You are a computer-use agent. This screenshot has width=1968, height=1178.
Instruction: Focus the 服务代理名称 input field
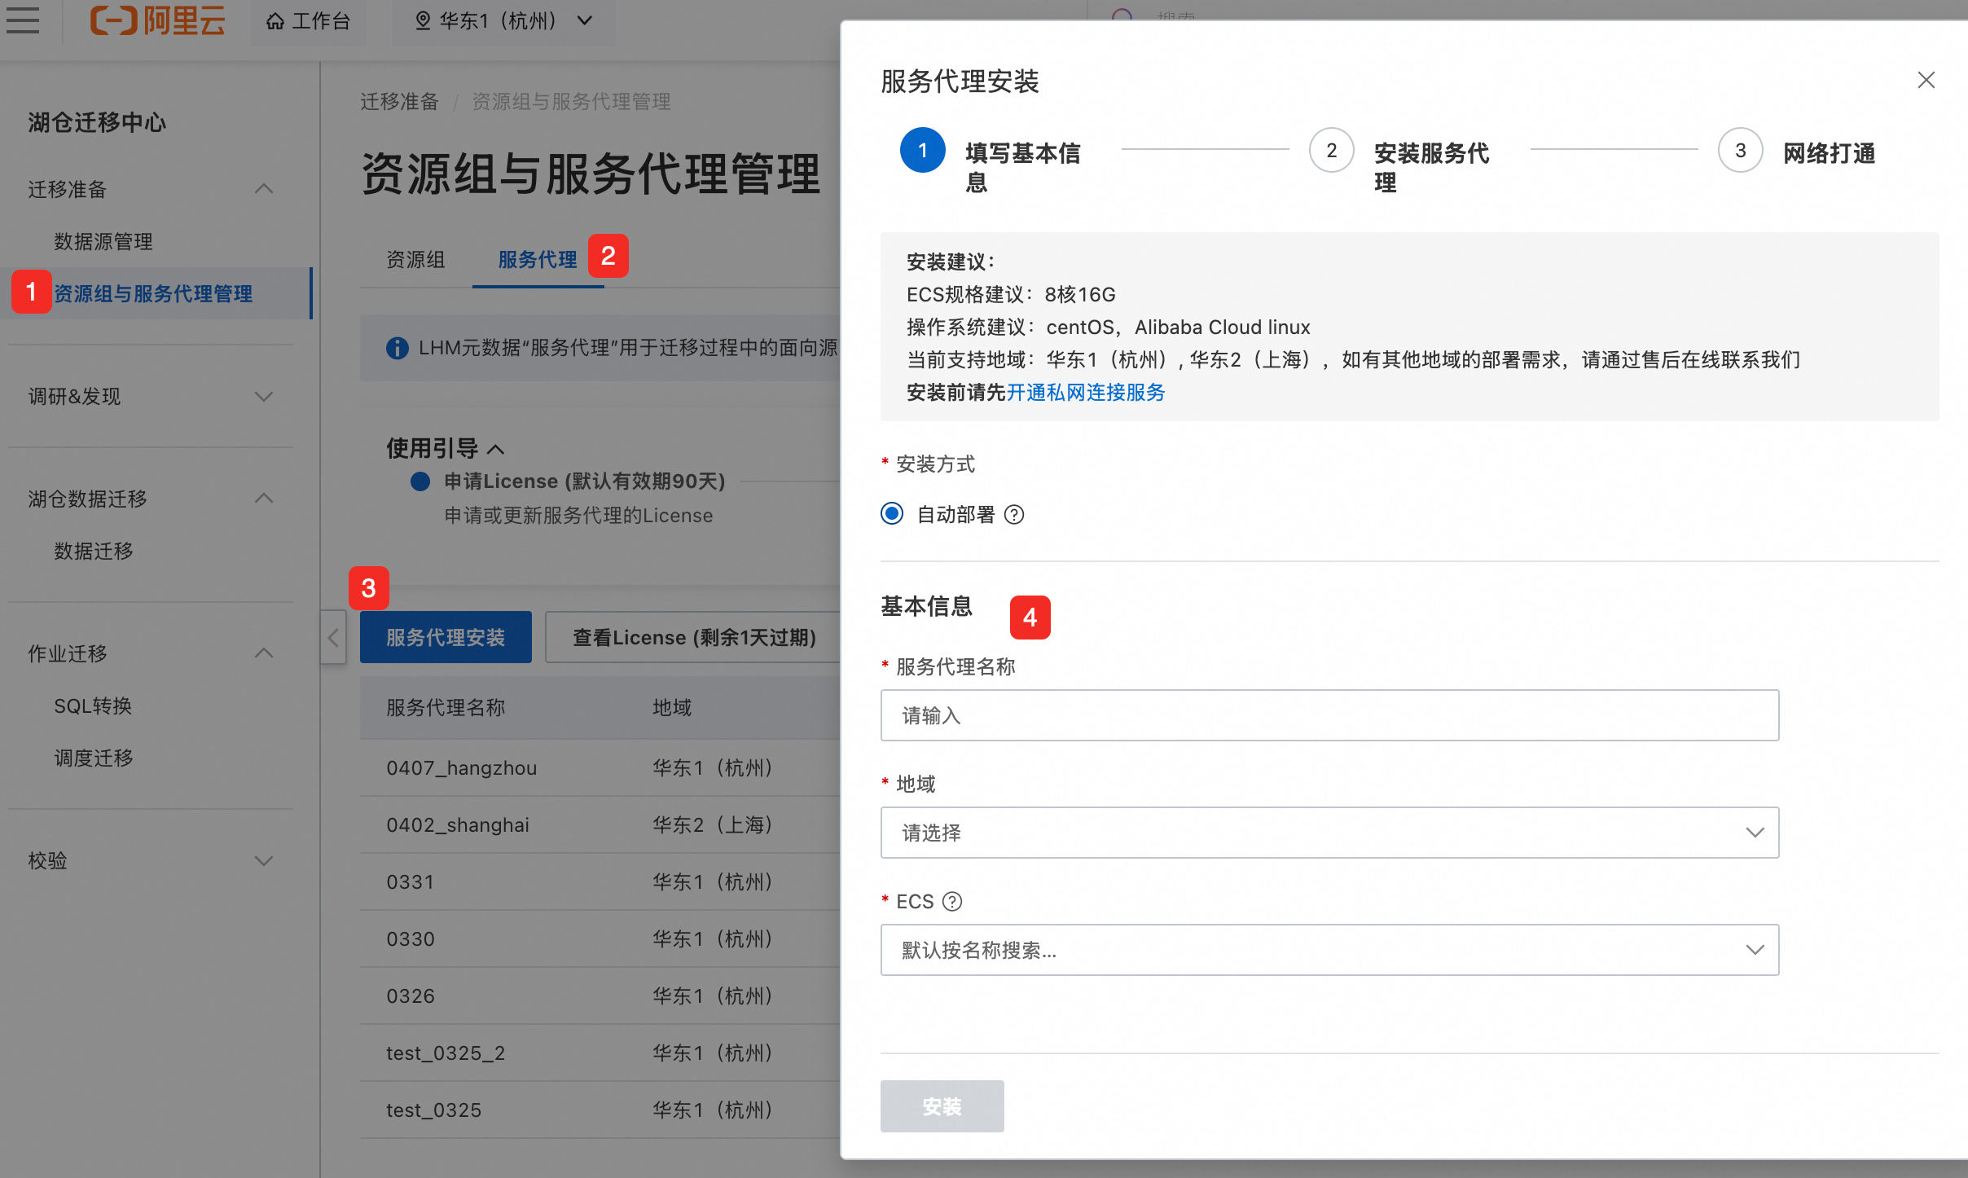(1329, 715)
